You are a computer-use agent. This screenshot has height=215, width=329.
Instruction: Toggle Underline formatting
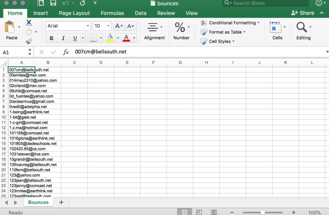(x=75, y=38)
